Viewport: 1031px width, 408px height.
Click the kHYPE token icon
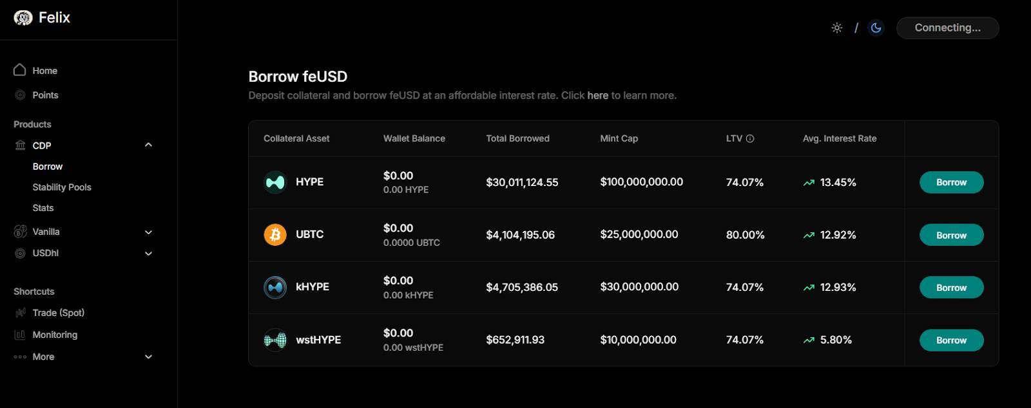275,287
